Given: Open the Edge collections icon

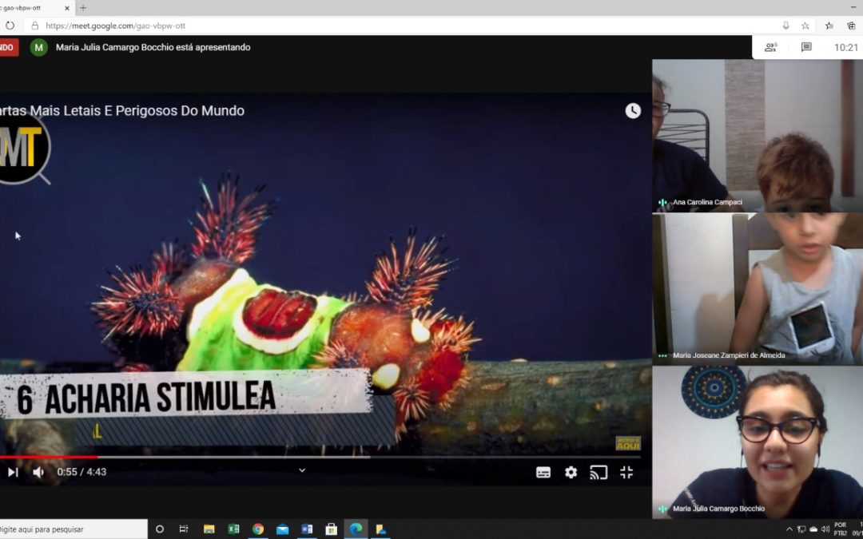Looking at the screenshot, I should pyautogui.click(x=852, y=26).
